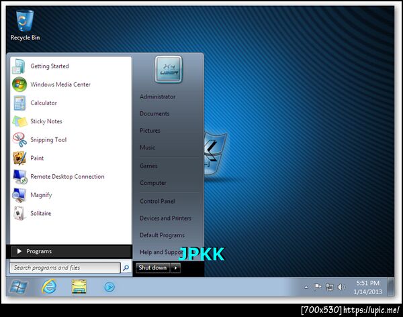The image size is (403, 317).
Task: Launch Windows Media Center icon
Action: [19, 84]
